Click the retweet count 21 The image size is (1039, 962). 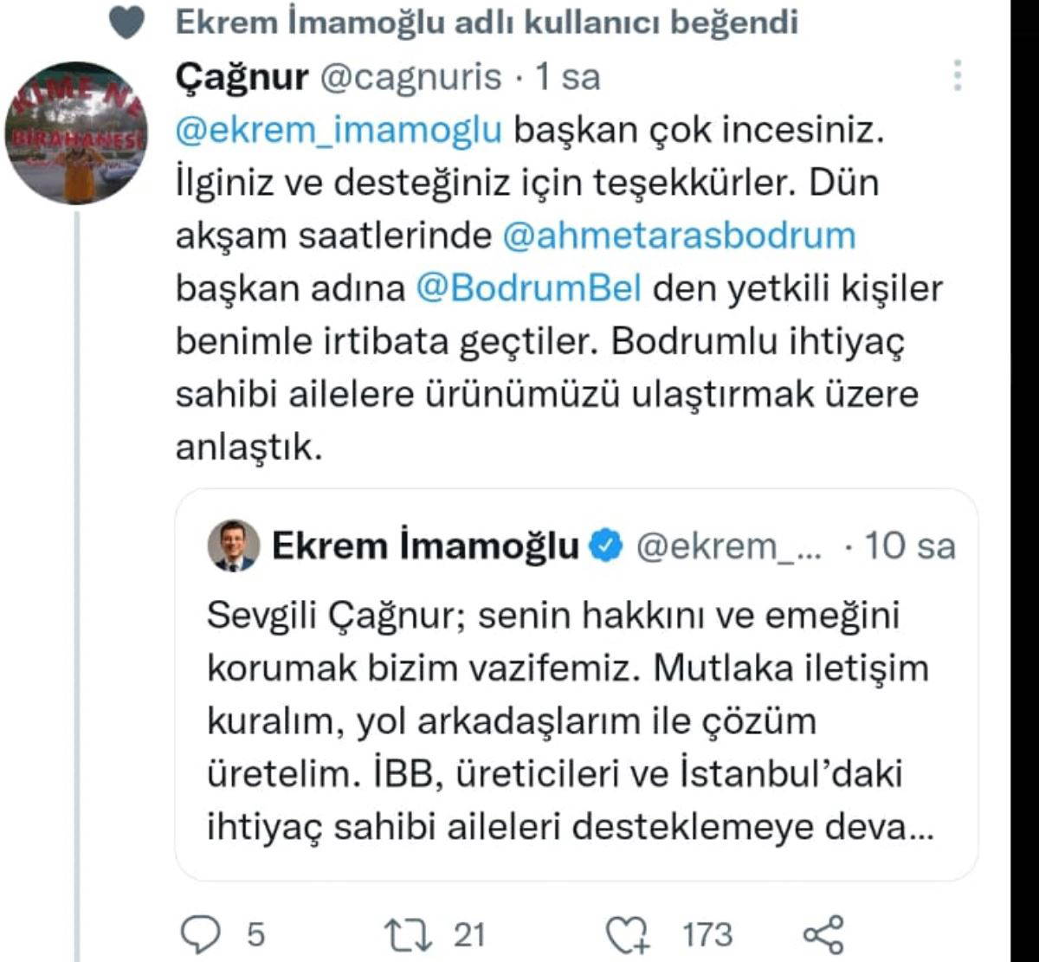470,934
